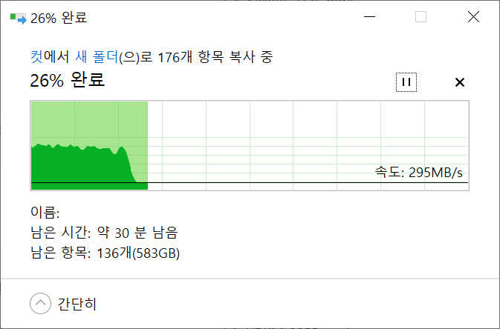Click the 176개 항목 복사 중 text

(215, 57)
